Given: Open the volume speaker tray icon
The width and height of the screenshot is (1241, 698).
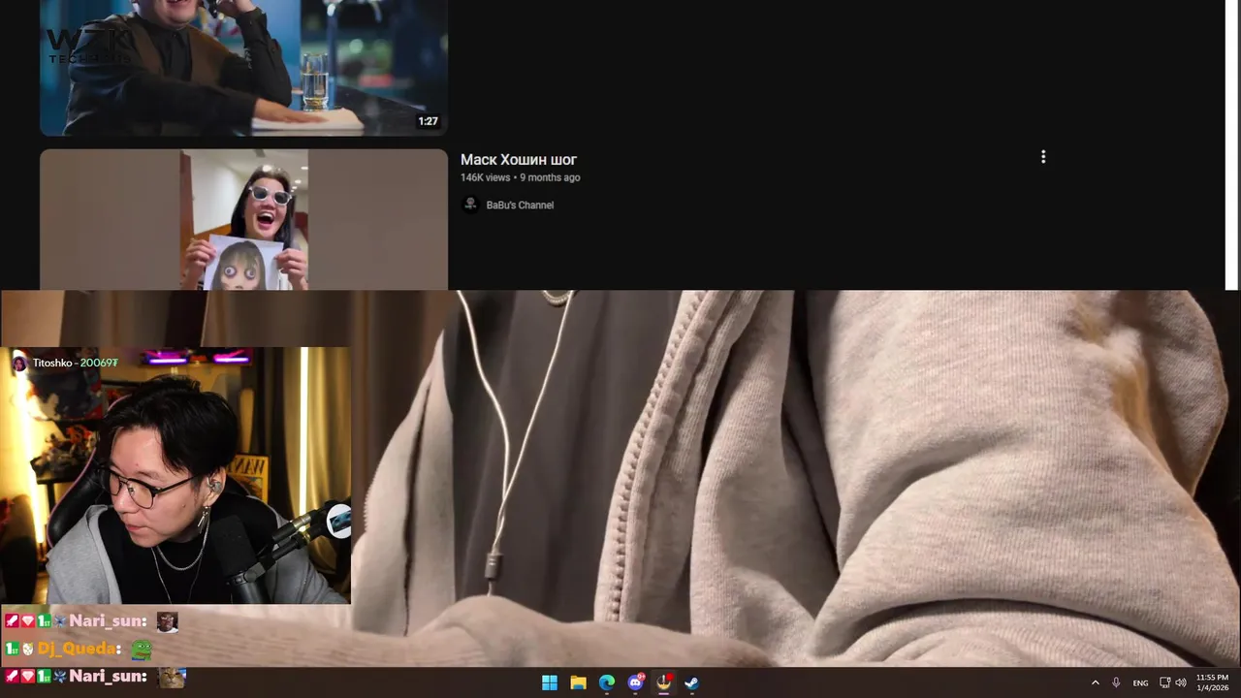Looking at the screenshot, I should (x=1181, y=682).
